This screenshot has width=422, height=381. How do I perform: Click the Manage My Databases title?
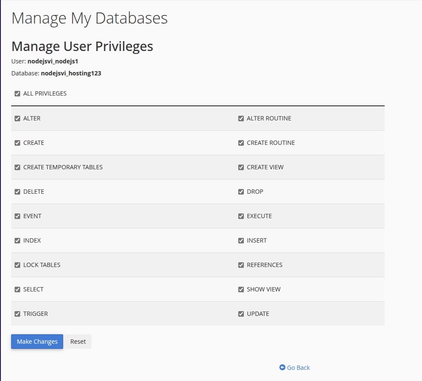click(90, 18)
